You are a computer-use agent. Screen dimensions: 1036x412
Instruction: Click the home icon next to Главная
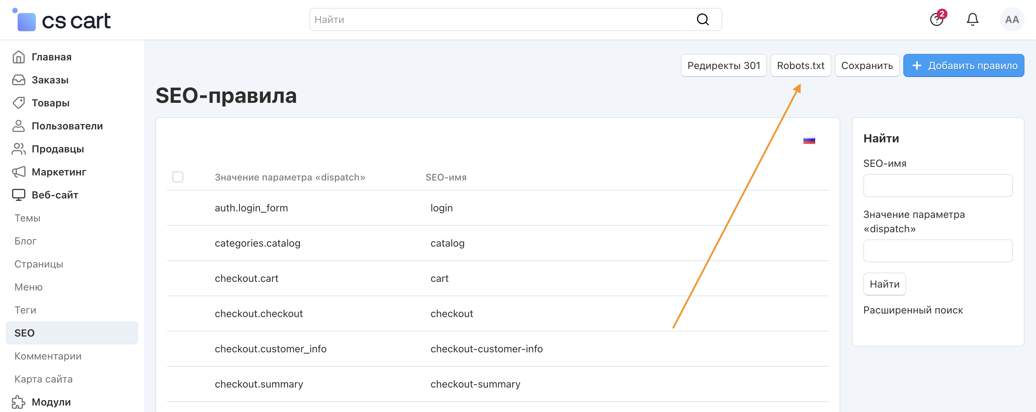[x=18, y=57]
